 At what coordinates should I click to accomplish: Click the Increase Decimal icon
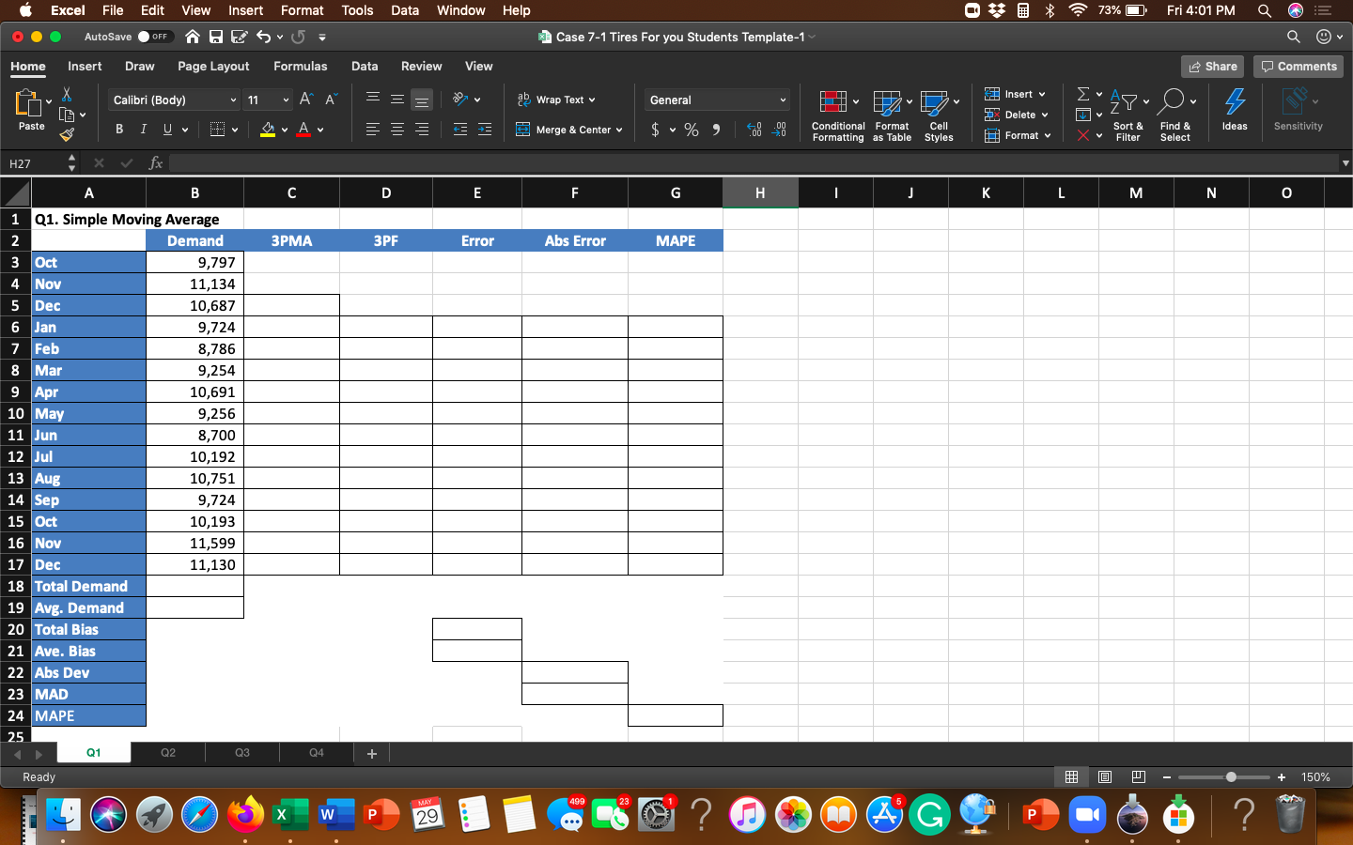(754, 130)
